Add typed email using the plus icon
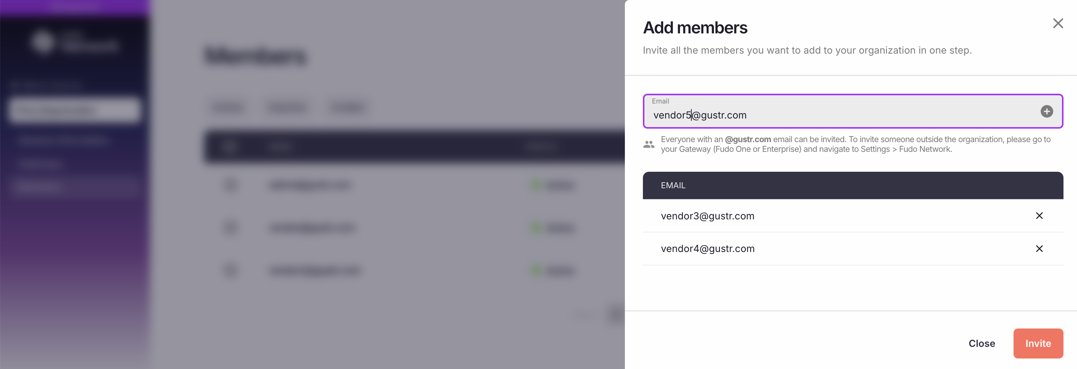 pyautogui.click(x=1047, y=111)
